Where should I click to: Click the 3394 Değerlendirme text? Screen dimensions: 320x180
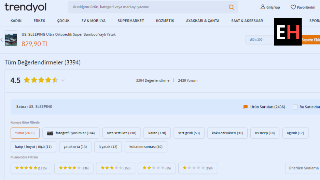coord(153,81)
